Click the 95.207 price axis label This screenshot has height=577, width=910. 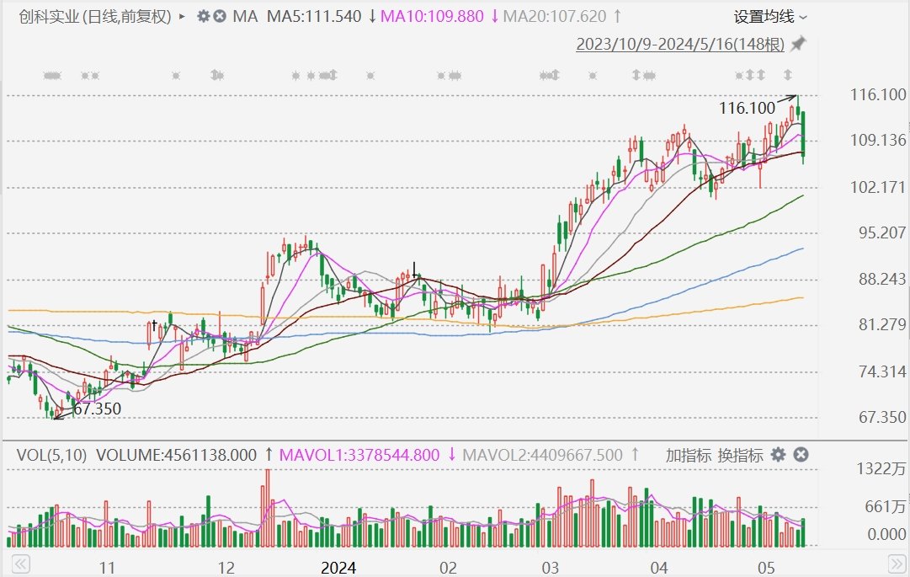pyautogui.click(x=882, y=232)
